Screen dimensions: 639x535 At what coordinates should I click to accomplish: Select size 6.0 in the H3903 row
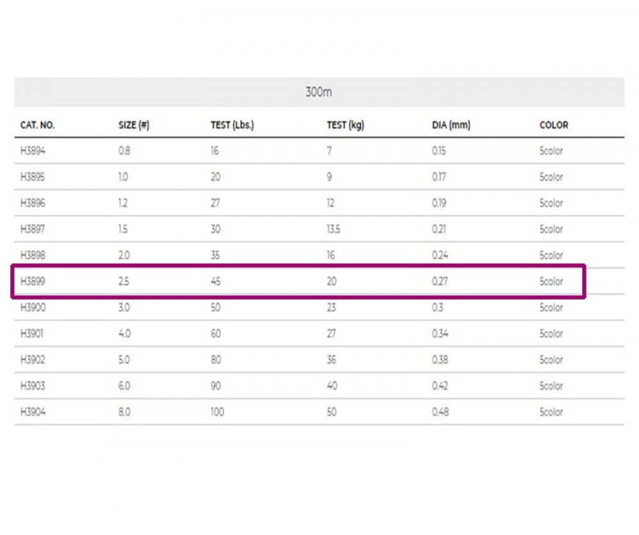tap(124, 386)
